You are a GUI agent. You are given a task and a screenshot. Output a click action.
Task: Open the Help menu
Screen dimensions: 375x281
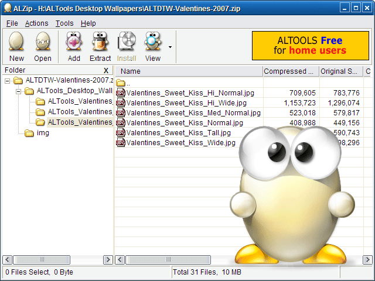pos(88,23)
